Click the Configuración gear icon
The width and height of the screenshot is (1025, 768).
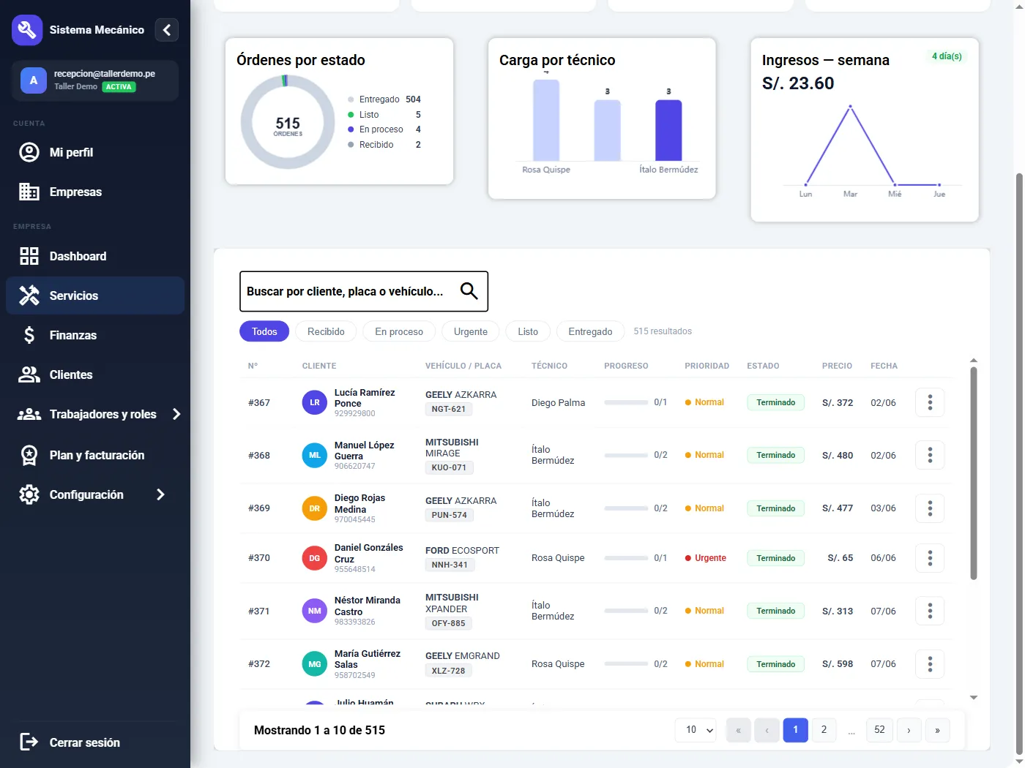[29, 494]
